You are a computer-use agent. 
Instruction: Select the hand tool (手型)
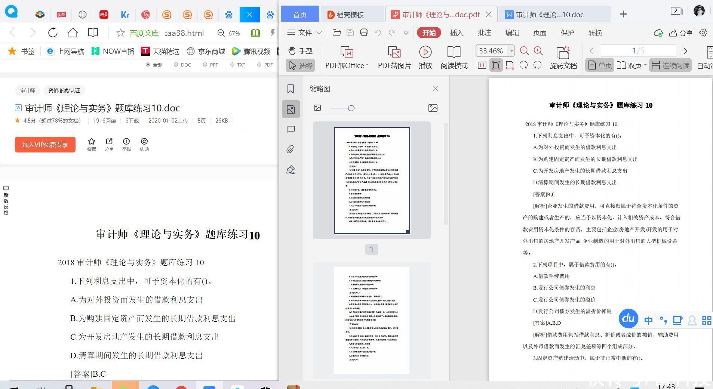click(300, 50)
